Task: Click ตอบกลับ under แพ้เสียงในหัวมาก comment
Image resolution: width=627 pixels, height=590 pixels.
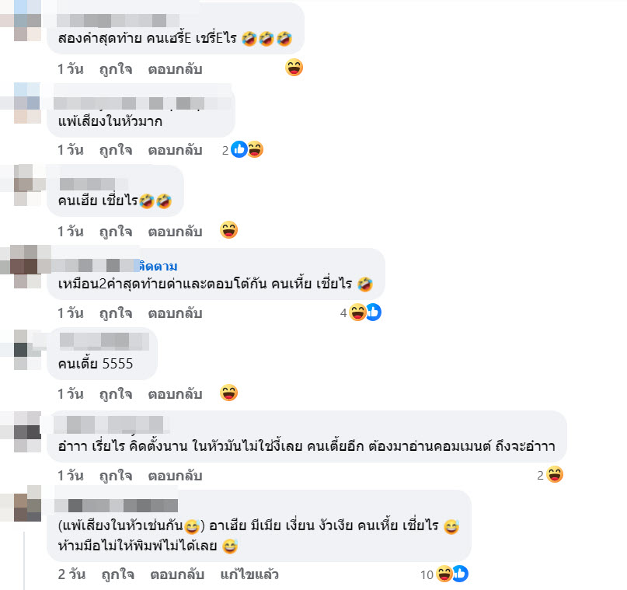Action: tap(175, 150)
